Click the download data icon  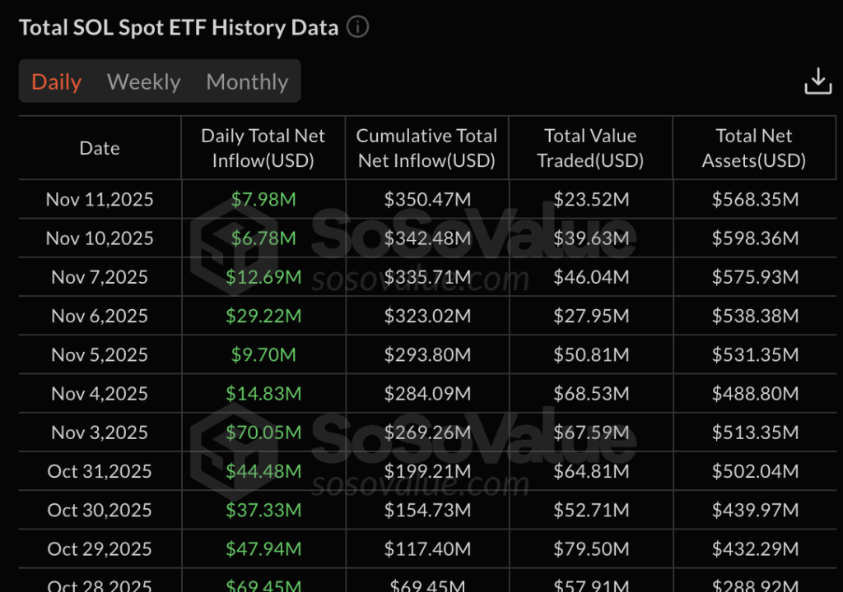(818, 80)
